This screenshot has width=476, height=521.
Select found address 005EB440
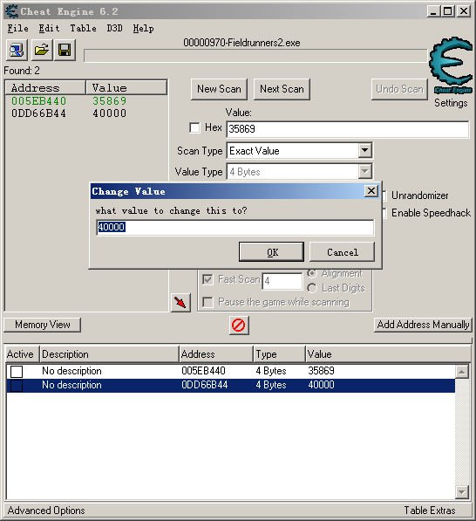click(39, 100)
